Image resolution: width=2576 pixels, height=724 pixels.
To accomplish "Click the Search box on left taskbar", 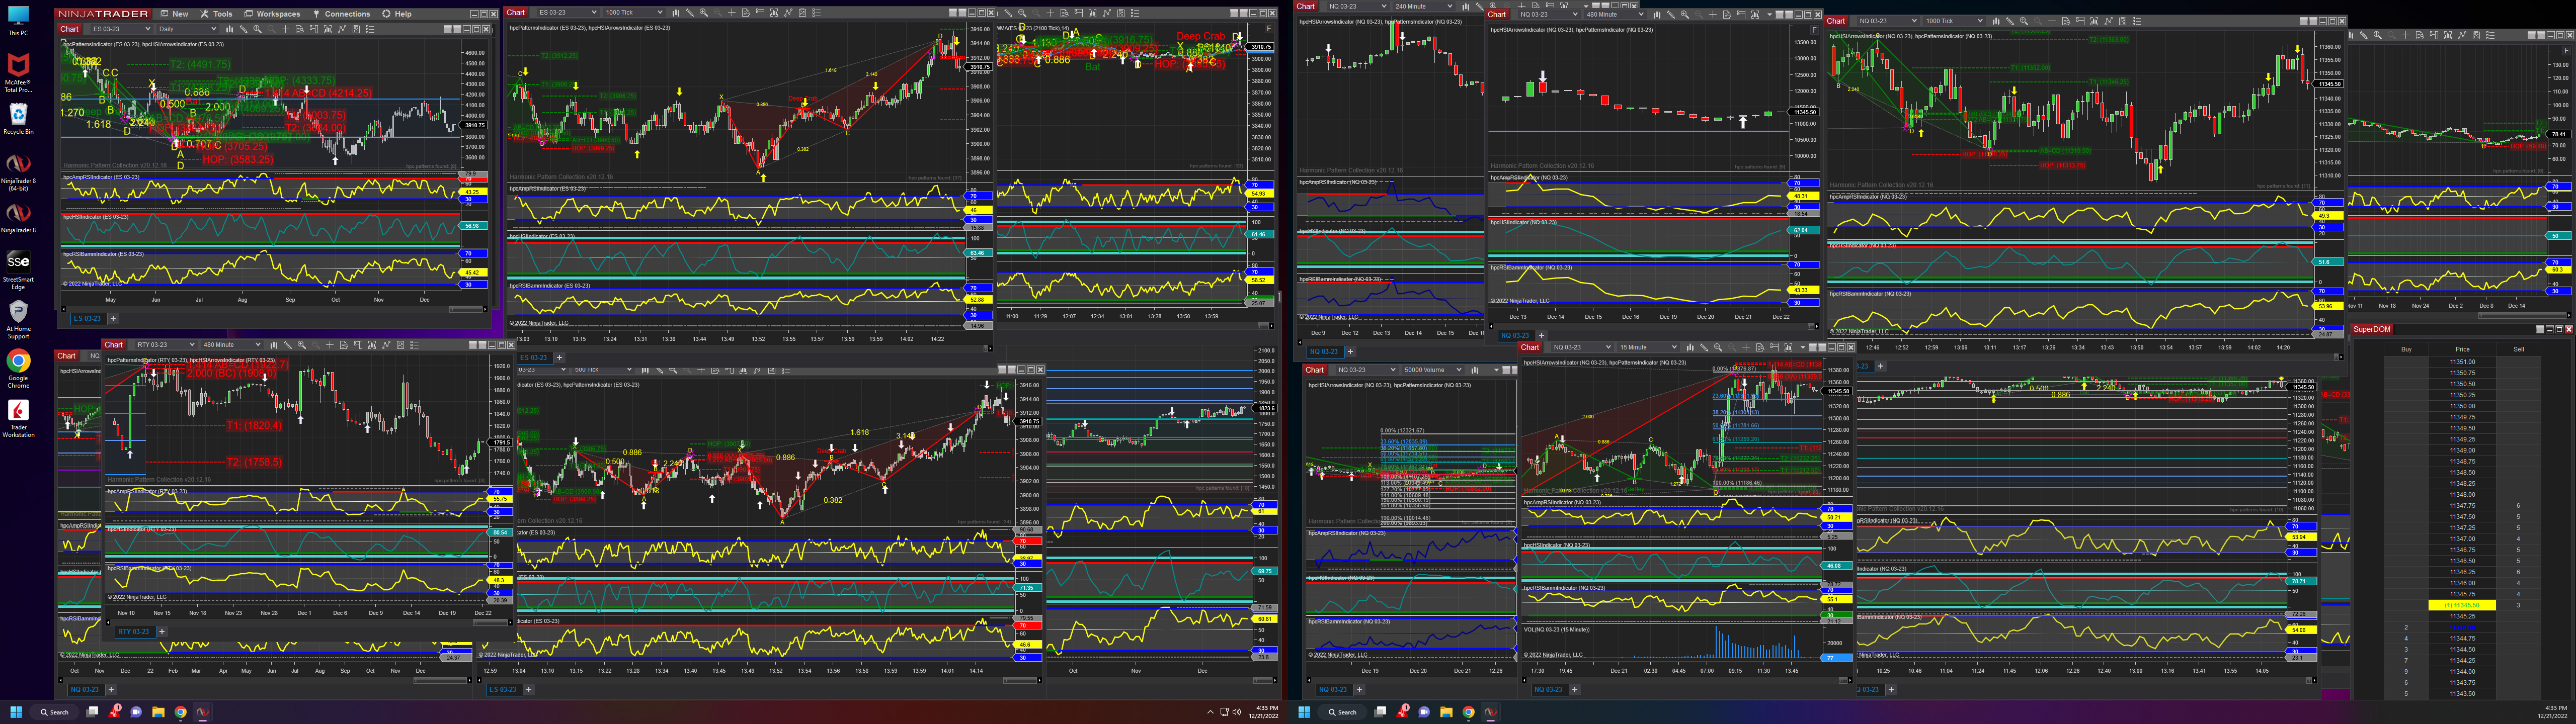I will [x=54, y=712].
